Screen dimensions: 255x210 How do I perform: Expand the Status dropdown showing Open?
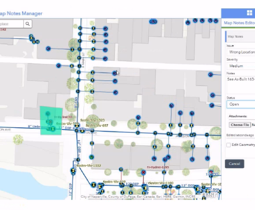coord(241,104)
